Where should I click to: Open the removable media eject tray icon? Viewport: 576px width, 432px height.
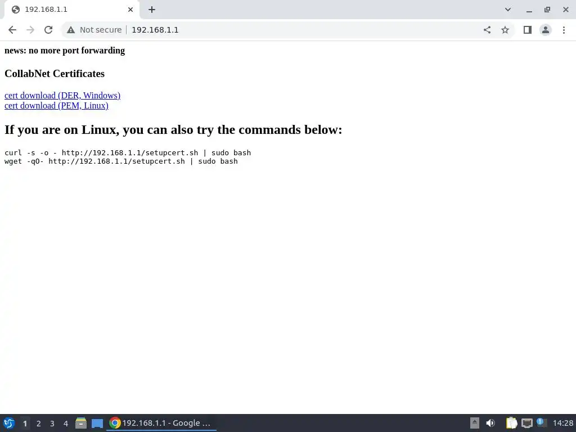point(475,423)
